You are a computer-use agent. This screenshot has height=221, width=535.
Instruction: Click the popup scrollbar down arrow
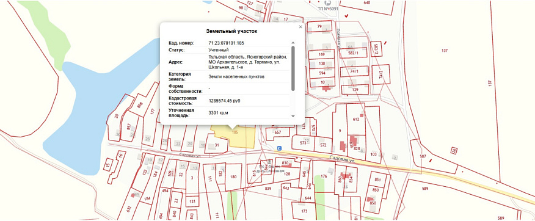tap(293, 116)
